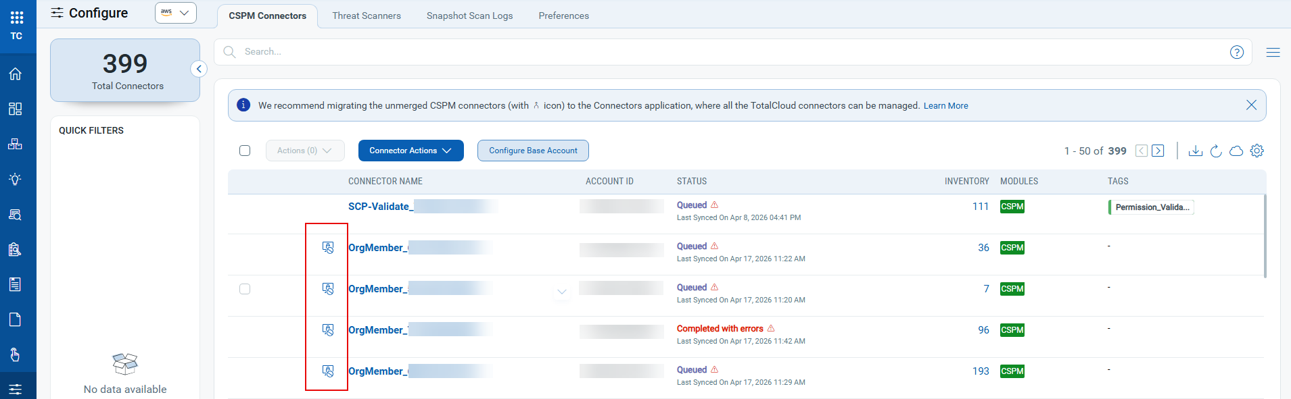
Task: Open the app launcher grid icon
Action: click(17, 17)
